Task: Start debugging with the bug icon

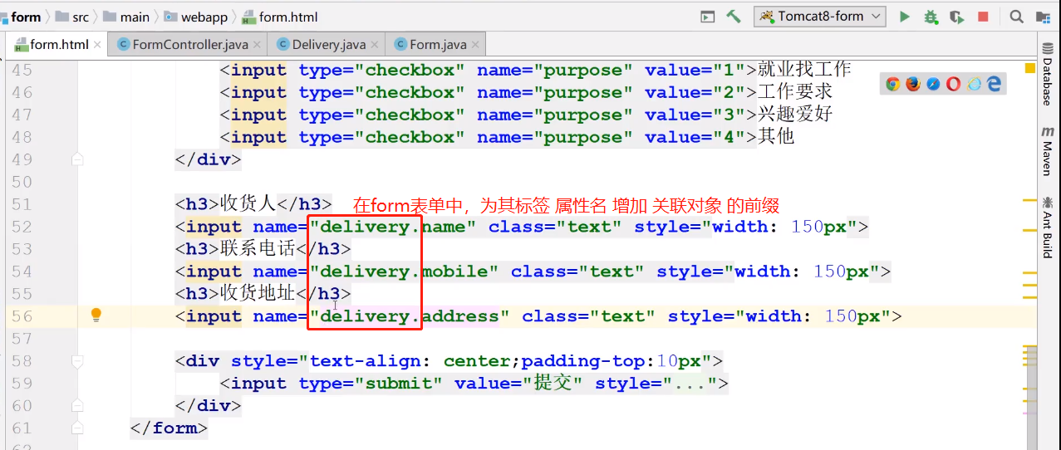Action: pyautogui.click(x=931, y=17)
